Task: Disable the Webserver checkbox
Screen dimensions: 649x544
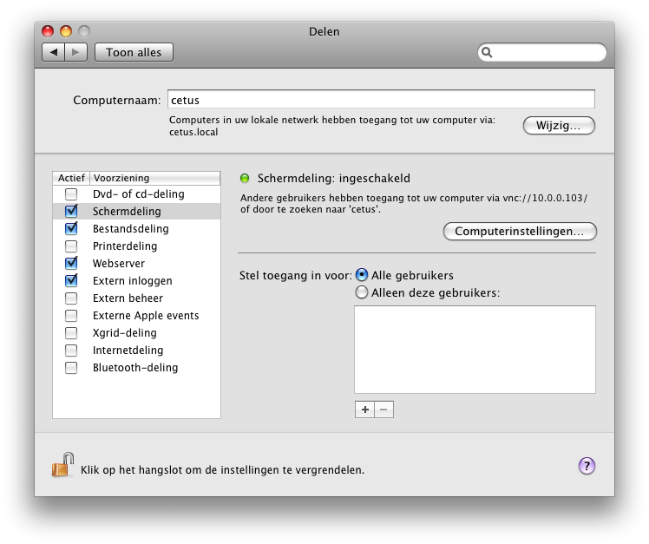Action: point(71,263)
